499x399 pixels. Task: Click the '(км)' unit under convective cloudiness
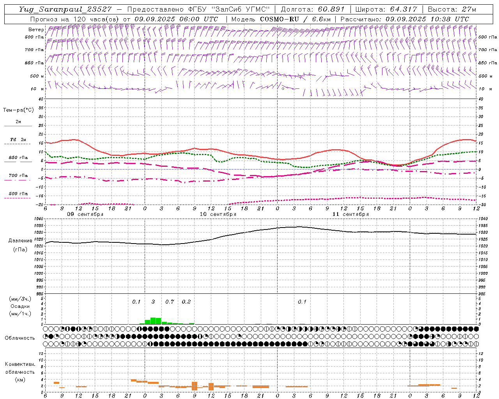click(20, 380)
